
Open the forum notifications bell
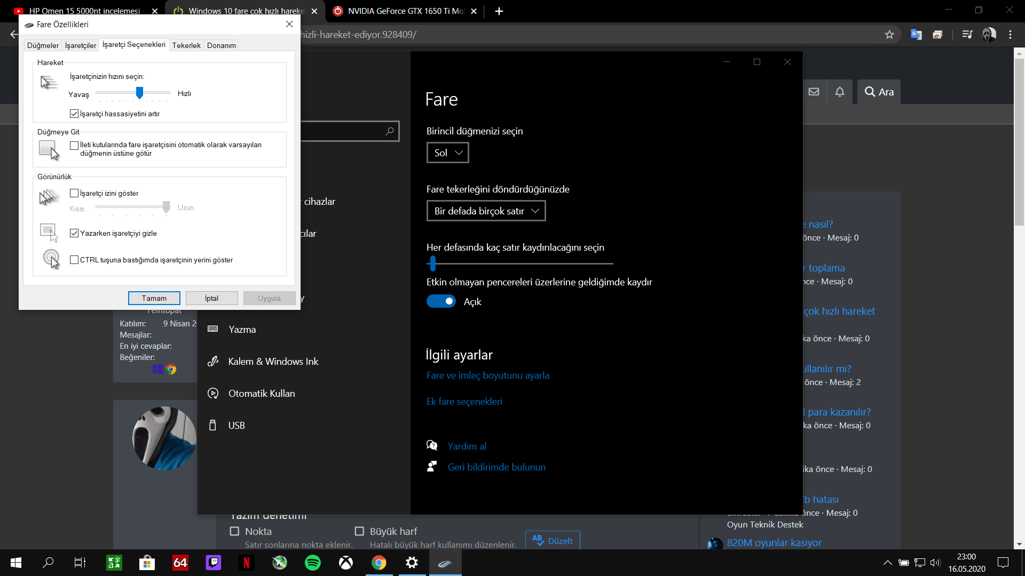[840, 92]
